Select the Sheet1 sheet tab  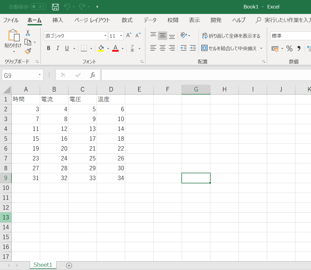tap(43, 265)
